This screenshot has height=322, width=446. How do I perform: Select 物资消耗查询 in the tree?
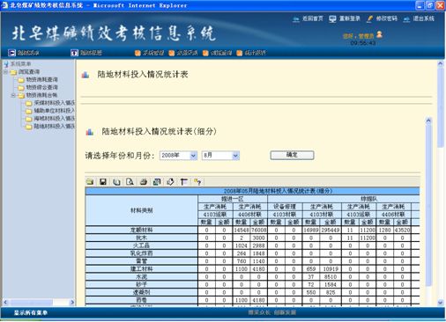click(42, 80)
